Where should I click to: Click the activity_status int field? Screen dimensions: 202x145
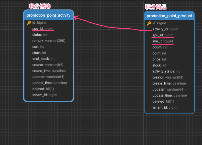point(166,71)
